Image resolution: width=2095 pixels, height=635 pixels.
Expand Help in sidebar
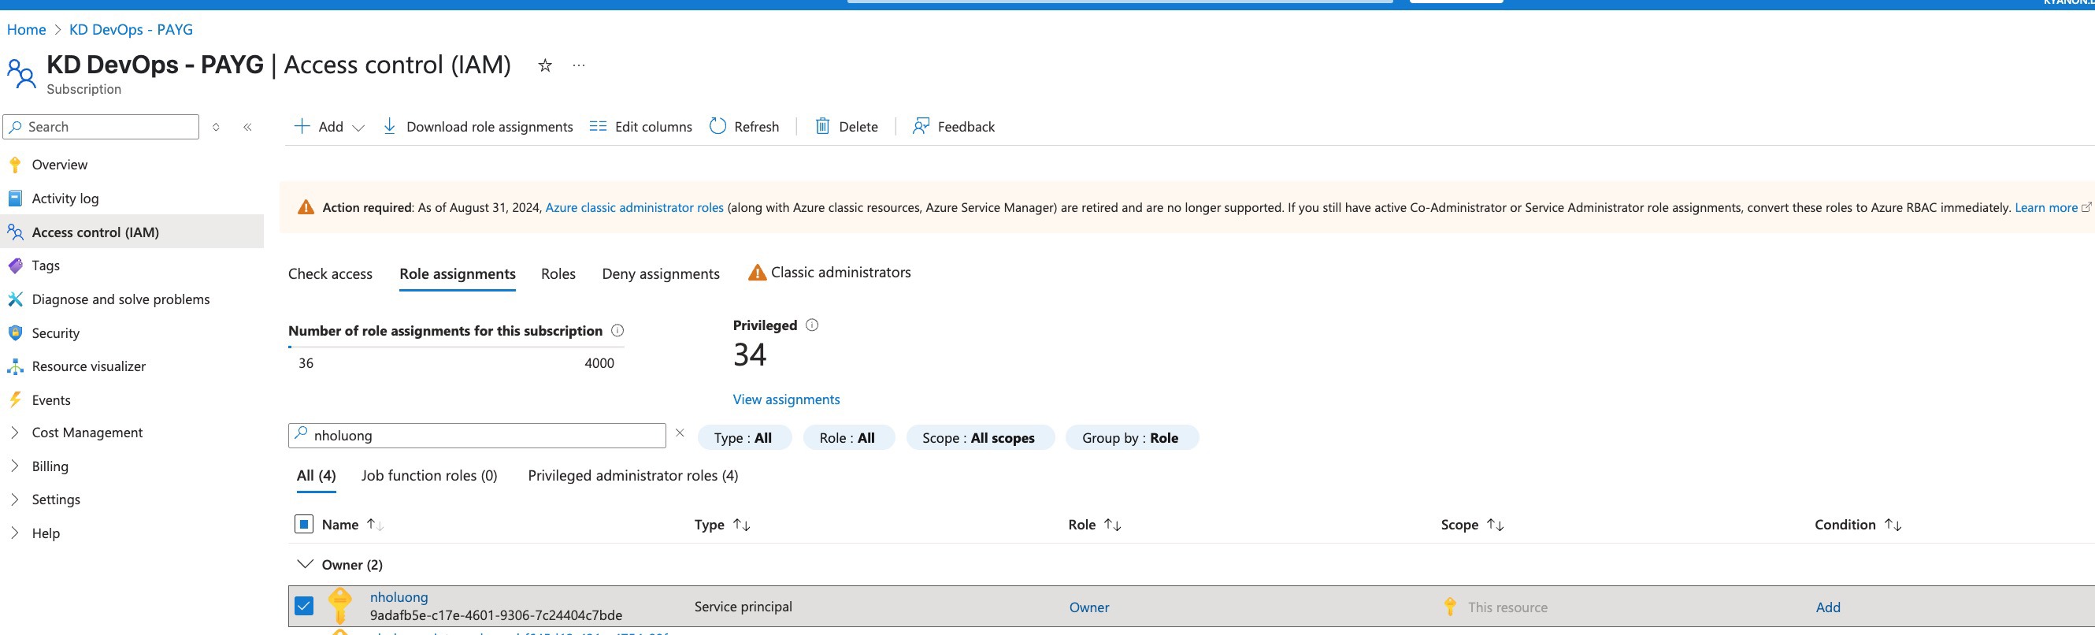(x=14, y=533)
